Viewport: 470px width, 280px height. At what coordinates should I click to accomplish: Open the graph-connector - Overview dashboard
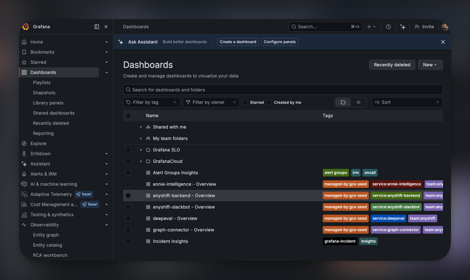(183, 230)
